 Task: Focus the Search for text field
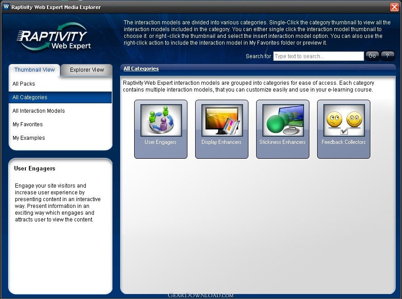coord(318,56)
